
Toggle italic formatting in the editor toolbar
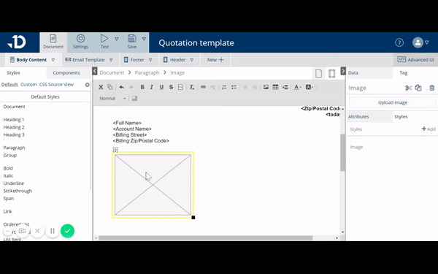152,87
